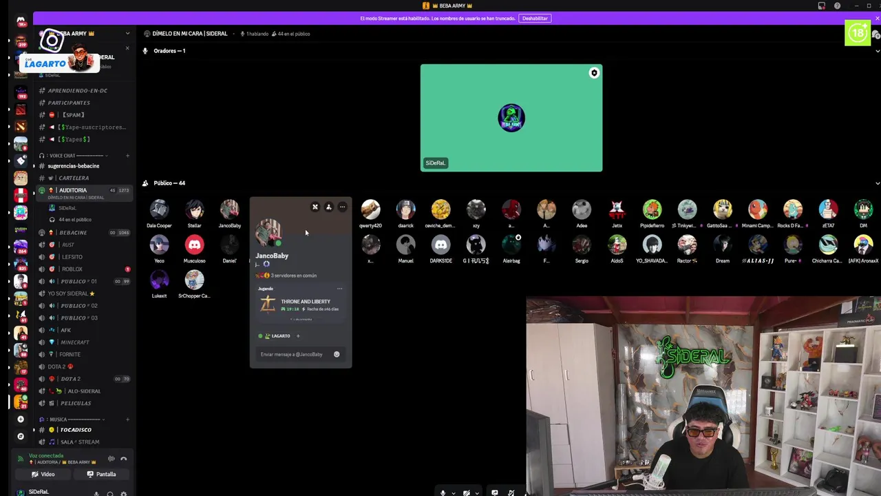Click the LAGARTO role tag on the profile
The height and width of the screenshot is (496, 881).
pyautogui.click(x=277, y=335)
